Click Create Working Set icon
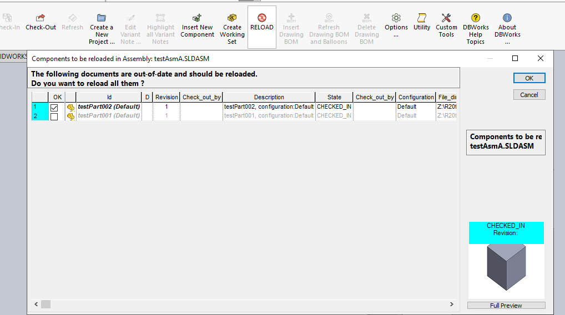565x315 pixels. (232, 18)
